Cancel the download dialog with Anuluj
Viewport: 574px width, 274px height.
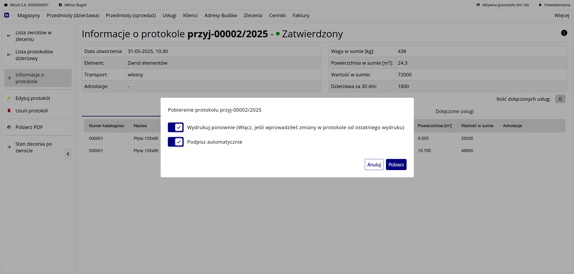[x=374, y=164]
